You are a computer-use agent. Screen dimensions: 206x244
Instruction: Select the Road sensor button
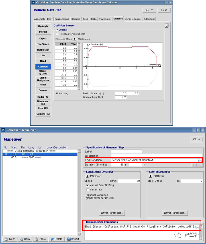pyautogui.click(x=43, y=61)
